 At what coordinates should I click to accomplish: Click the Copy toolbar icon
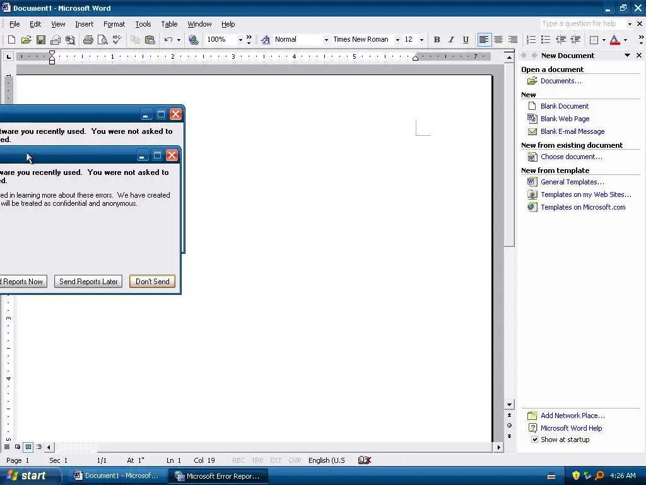[x=135, y=40]
